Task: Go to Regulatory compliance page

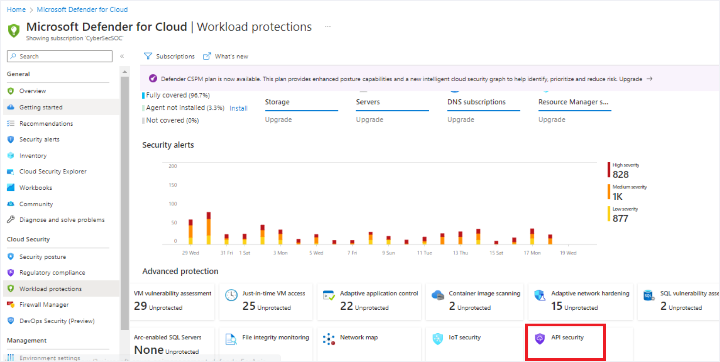Action: coord(52,273)
